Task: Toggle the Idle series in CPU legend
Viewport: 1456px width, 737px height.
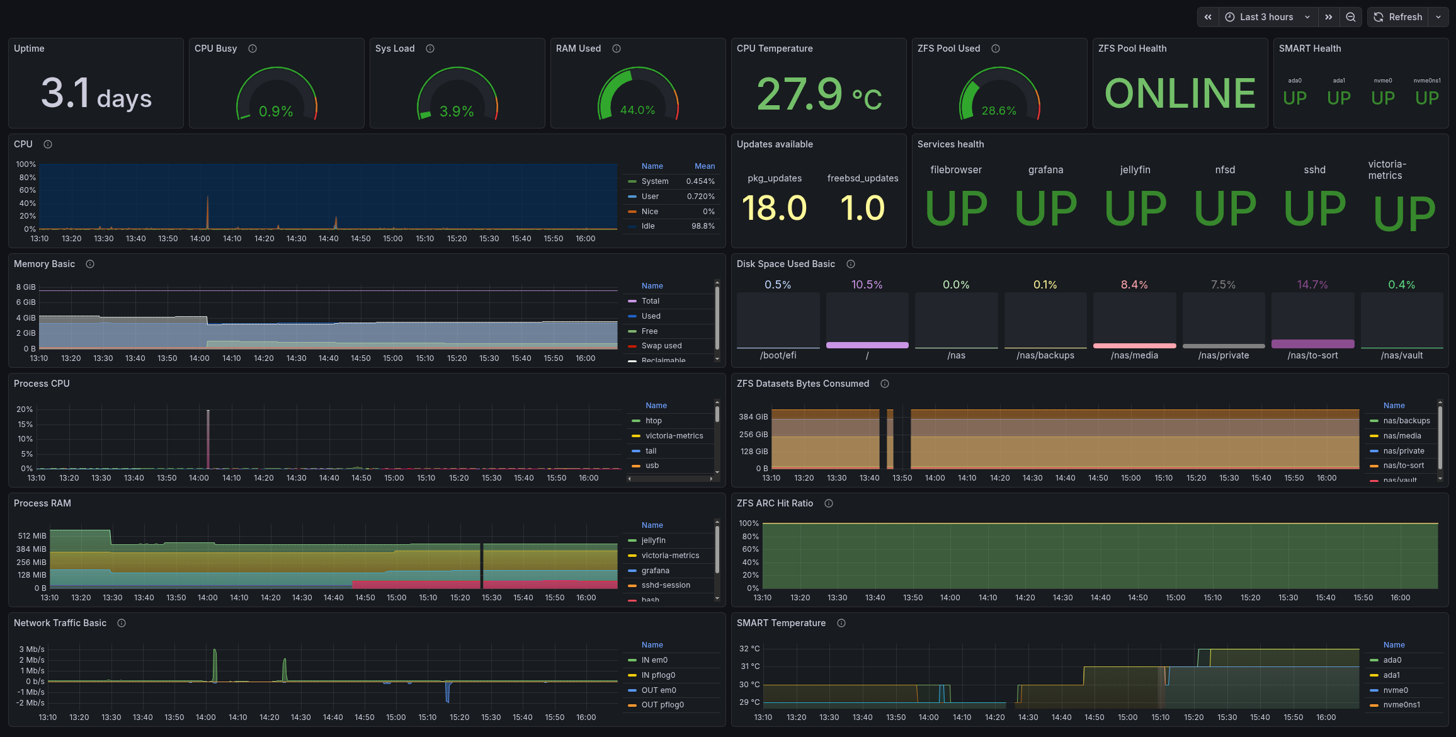Action: [x=648, y=226]
